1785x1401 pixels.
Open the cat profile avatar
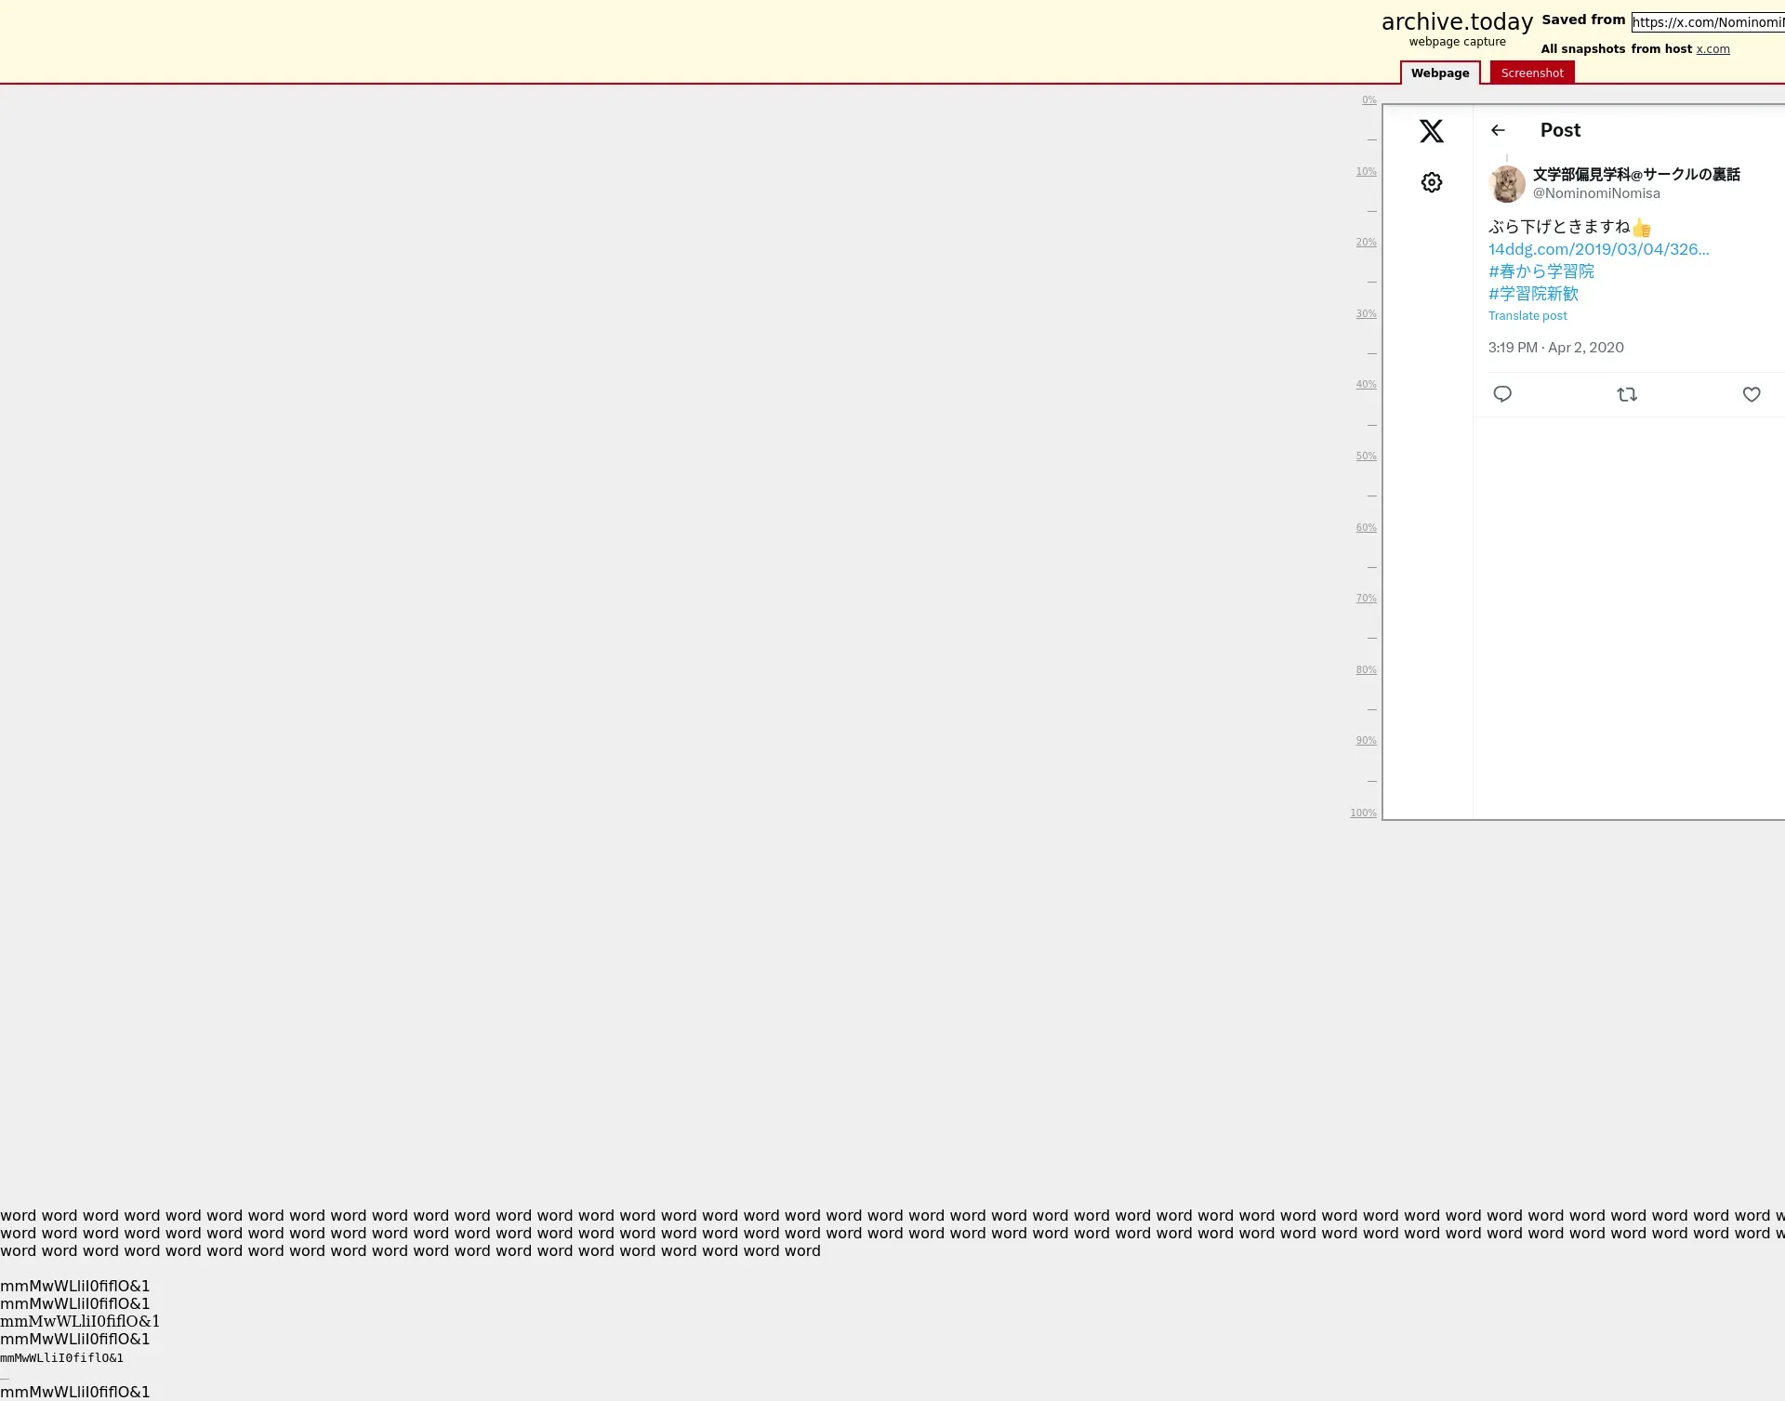click(1506, 184)
